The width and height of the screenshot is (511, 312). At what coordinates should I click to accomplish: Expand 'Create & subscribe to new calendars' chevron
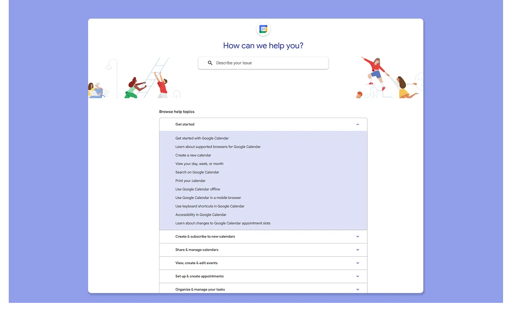tap(357, 237)
